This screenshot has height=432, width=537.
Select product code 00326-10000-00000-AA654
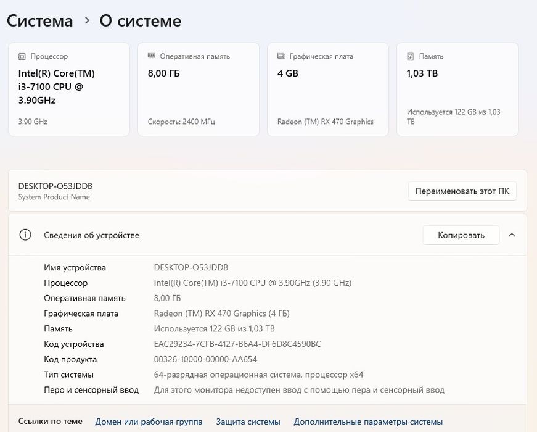205,359
